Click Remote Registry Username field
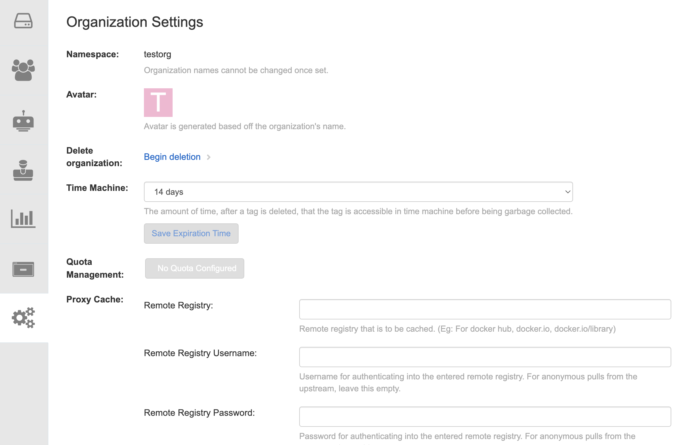This screenshot has height=445, width=688. (x=485, y=357)
